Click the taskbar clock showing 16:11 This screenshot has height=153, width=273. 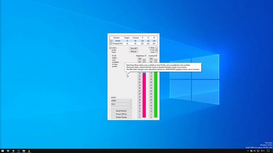pyautogui.click(x=263, y=151)
